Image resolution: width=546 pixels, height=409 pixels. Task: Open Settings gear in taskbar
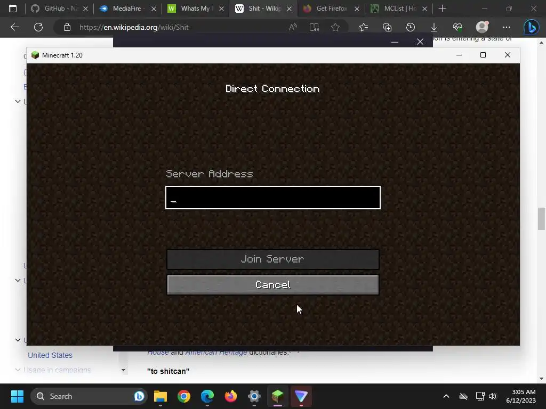(254, 396)
